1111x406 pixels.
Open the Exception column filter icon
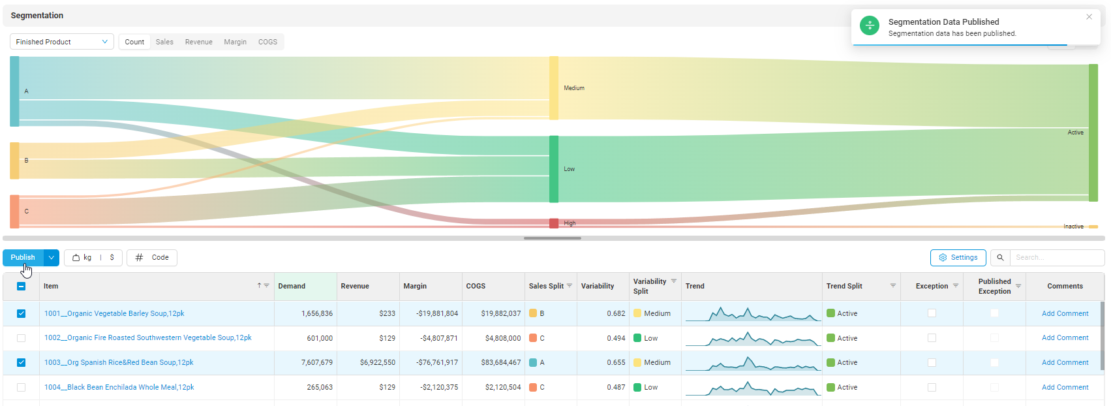[956, 286]
